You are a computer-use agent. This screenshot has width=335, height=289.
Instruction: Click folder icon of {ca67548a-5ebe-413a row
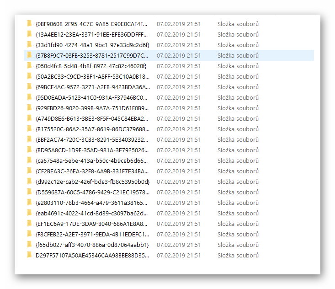[29, 160]
